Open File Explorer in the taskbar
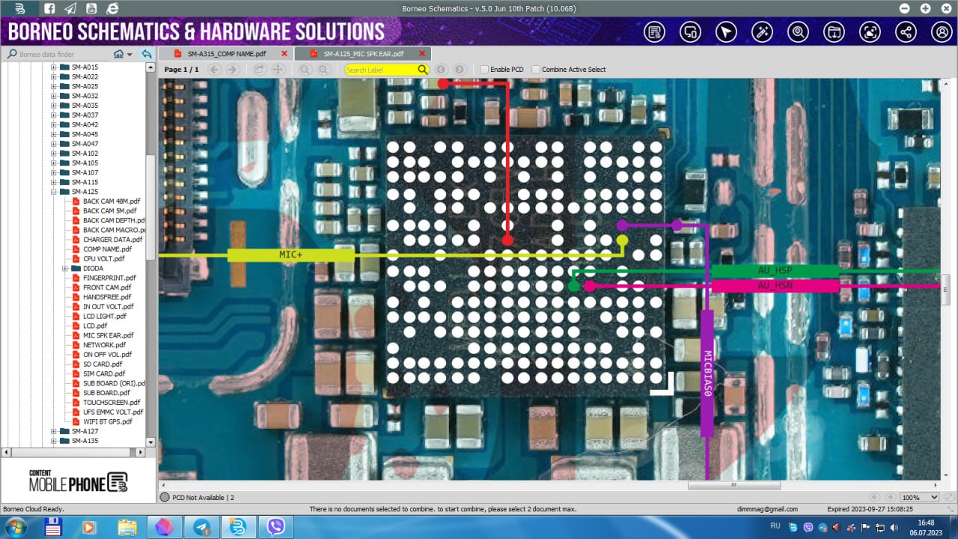The width and height of the screenshot is (958, 539). point(128,527)
